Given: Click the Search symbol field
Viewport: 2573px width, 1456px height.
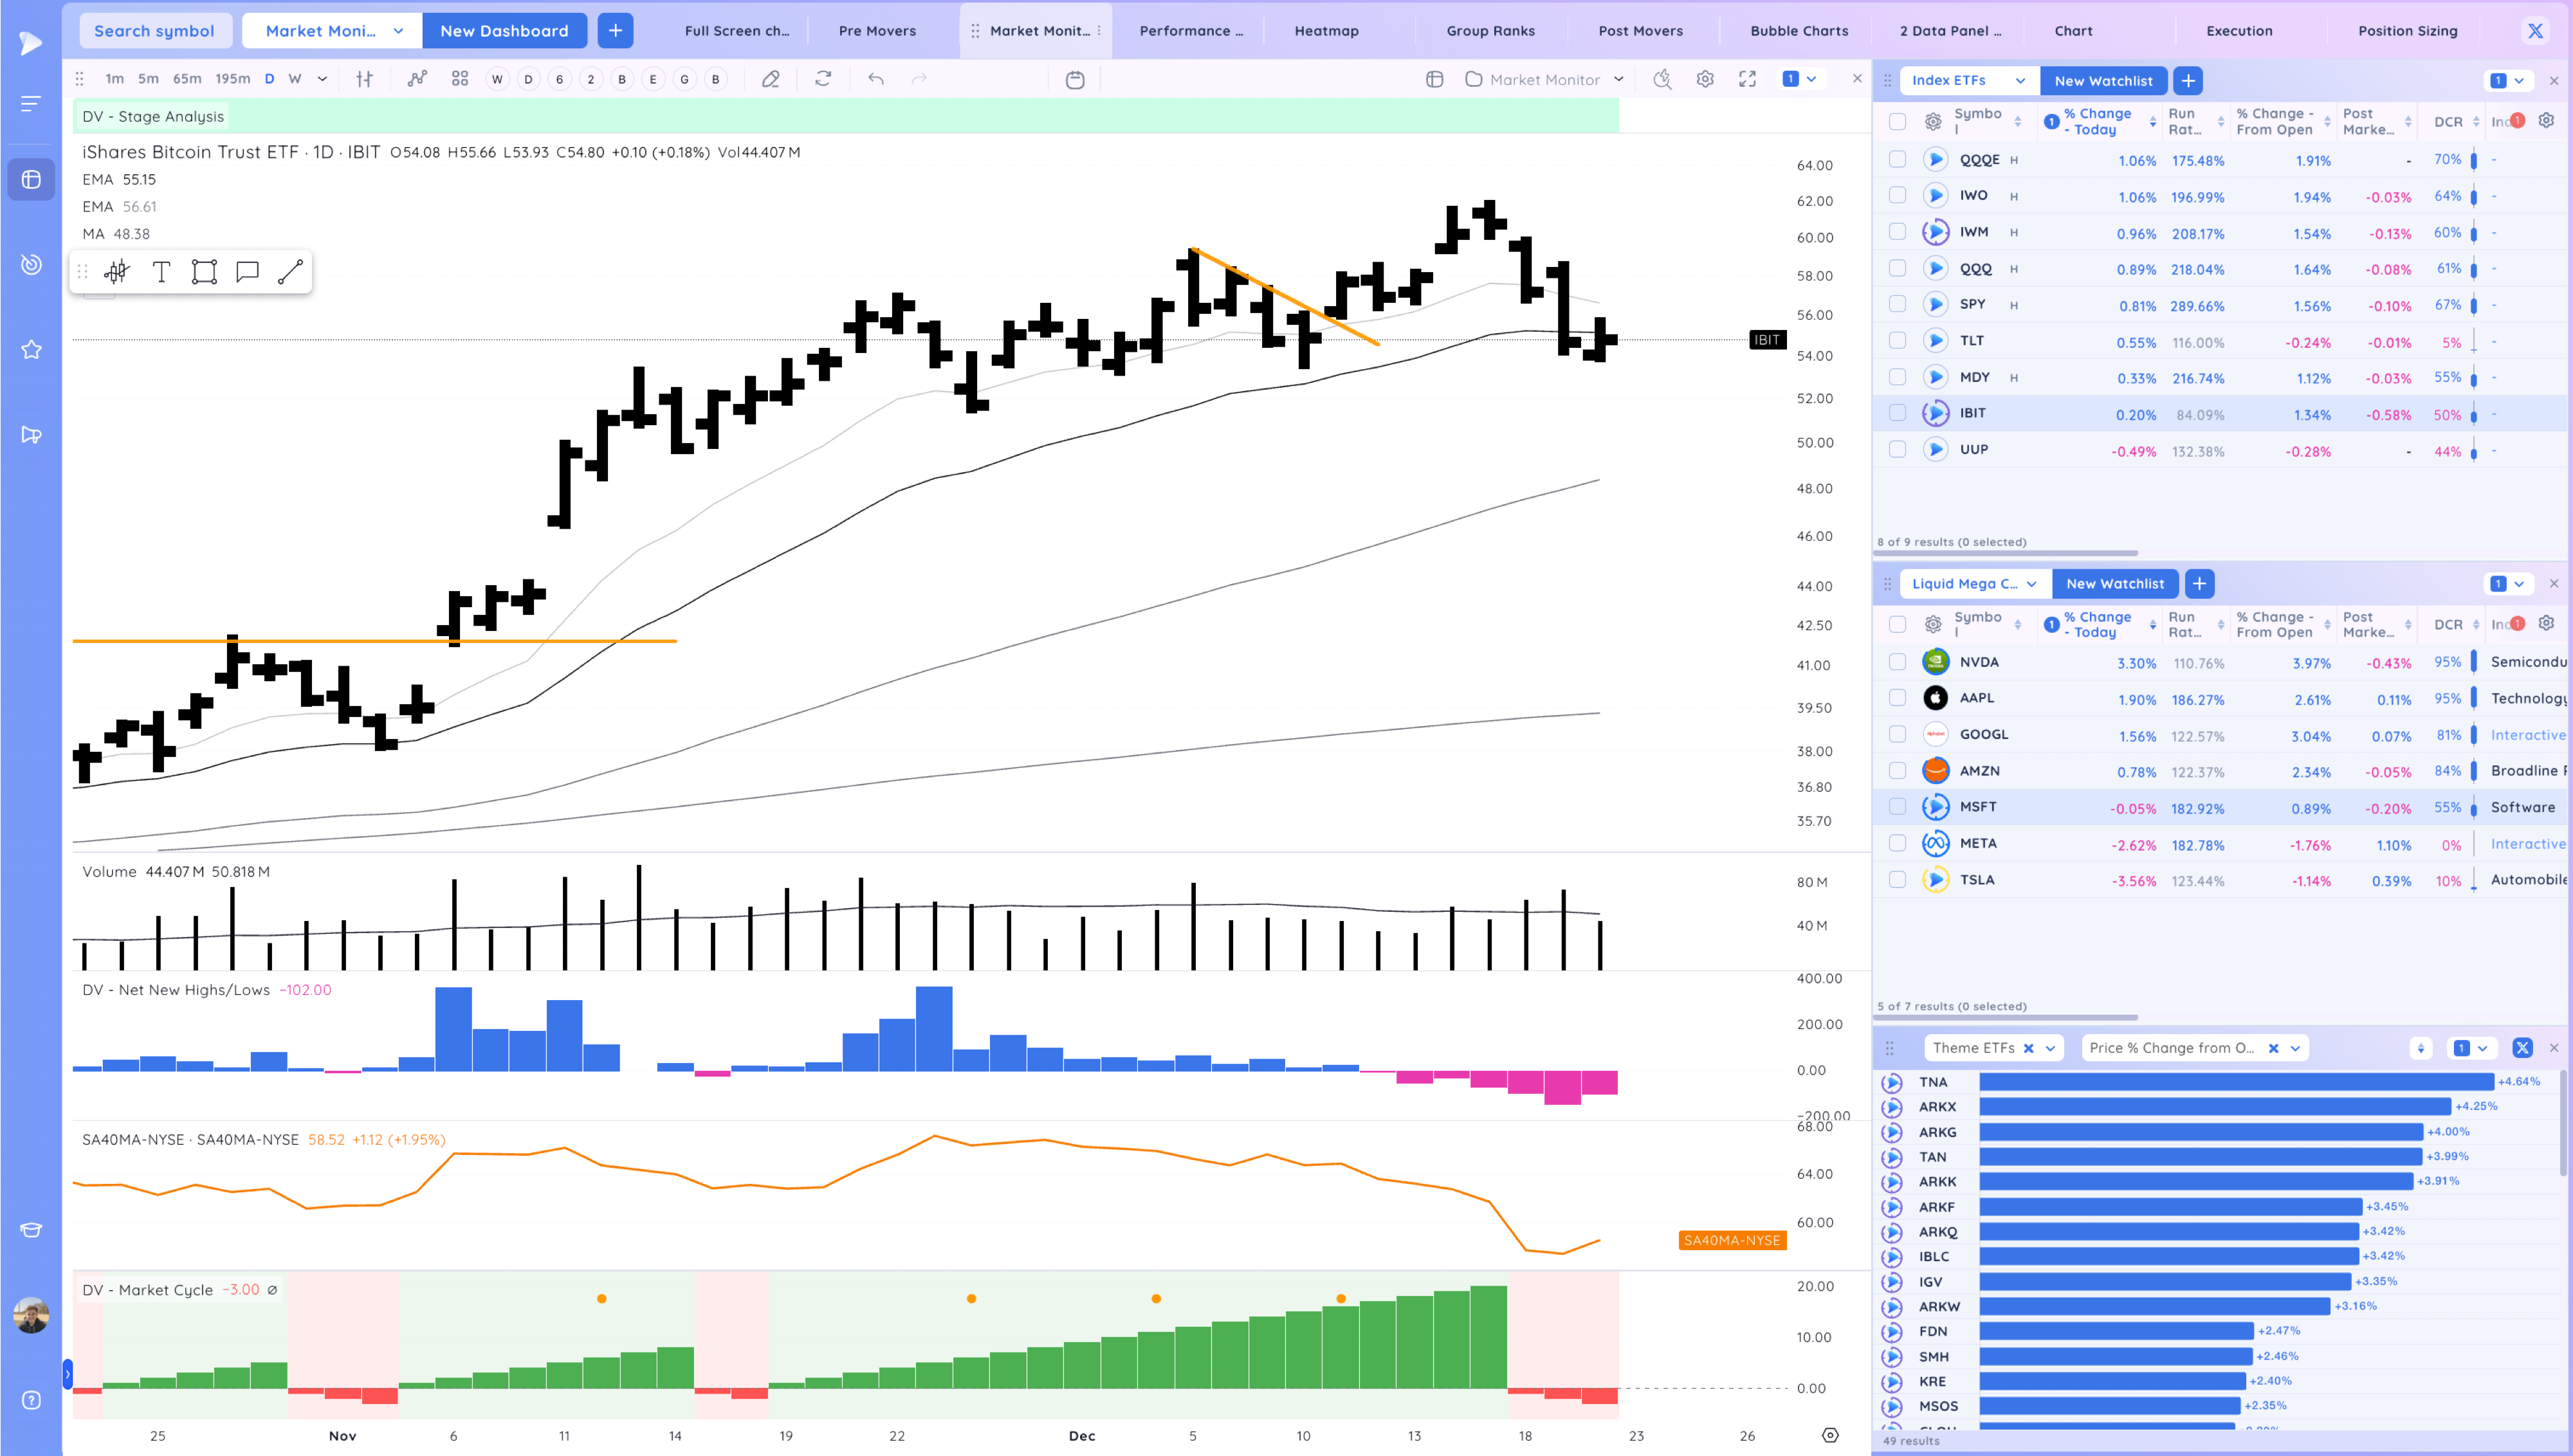Looking at the screenshot, I should click(154, 31).
